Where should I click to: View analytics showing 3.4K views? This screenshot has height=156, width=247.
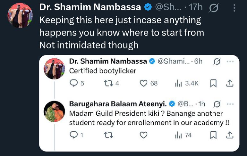pyautogui.click(x=178, y=83)
